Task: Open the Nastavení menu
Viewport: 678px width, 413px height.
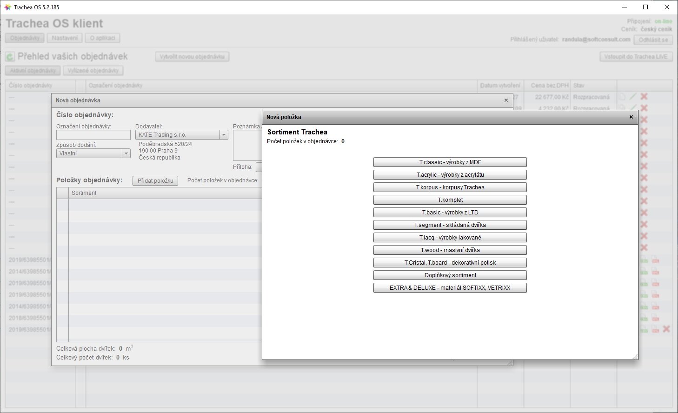Action: (65, 38)
